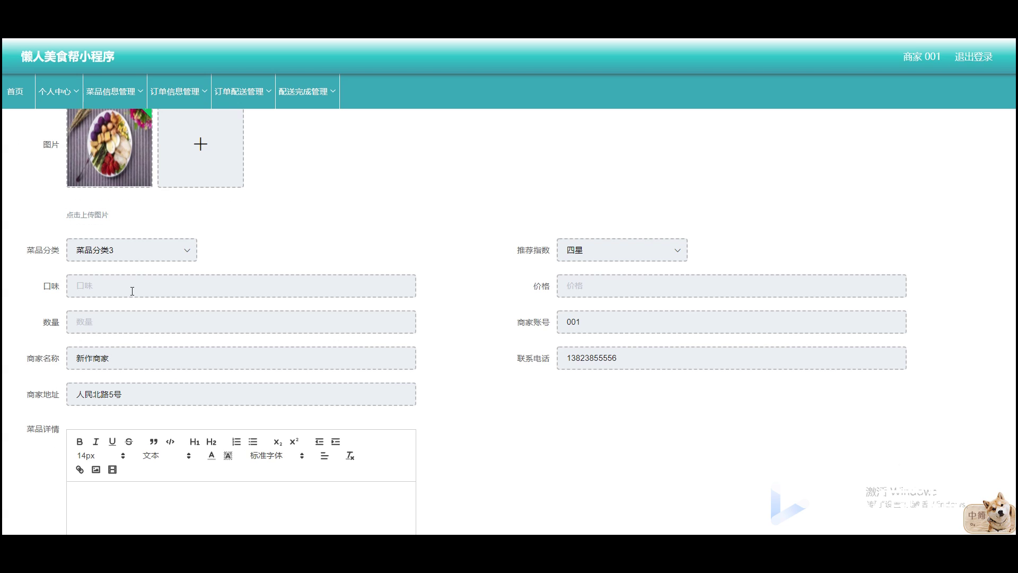Click the uploaded food image thumbnail
The width and height of the screenshot is (1018, 573).
tap(109, 147)
